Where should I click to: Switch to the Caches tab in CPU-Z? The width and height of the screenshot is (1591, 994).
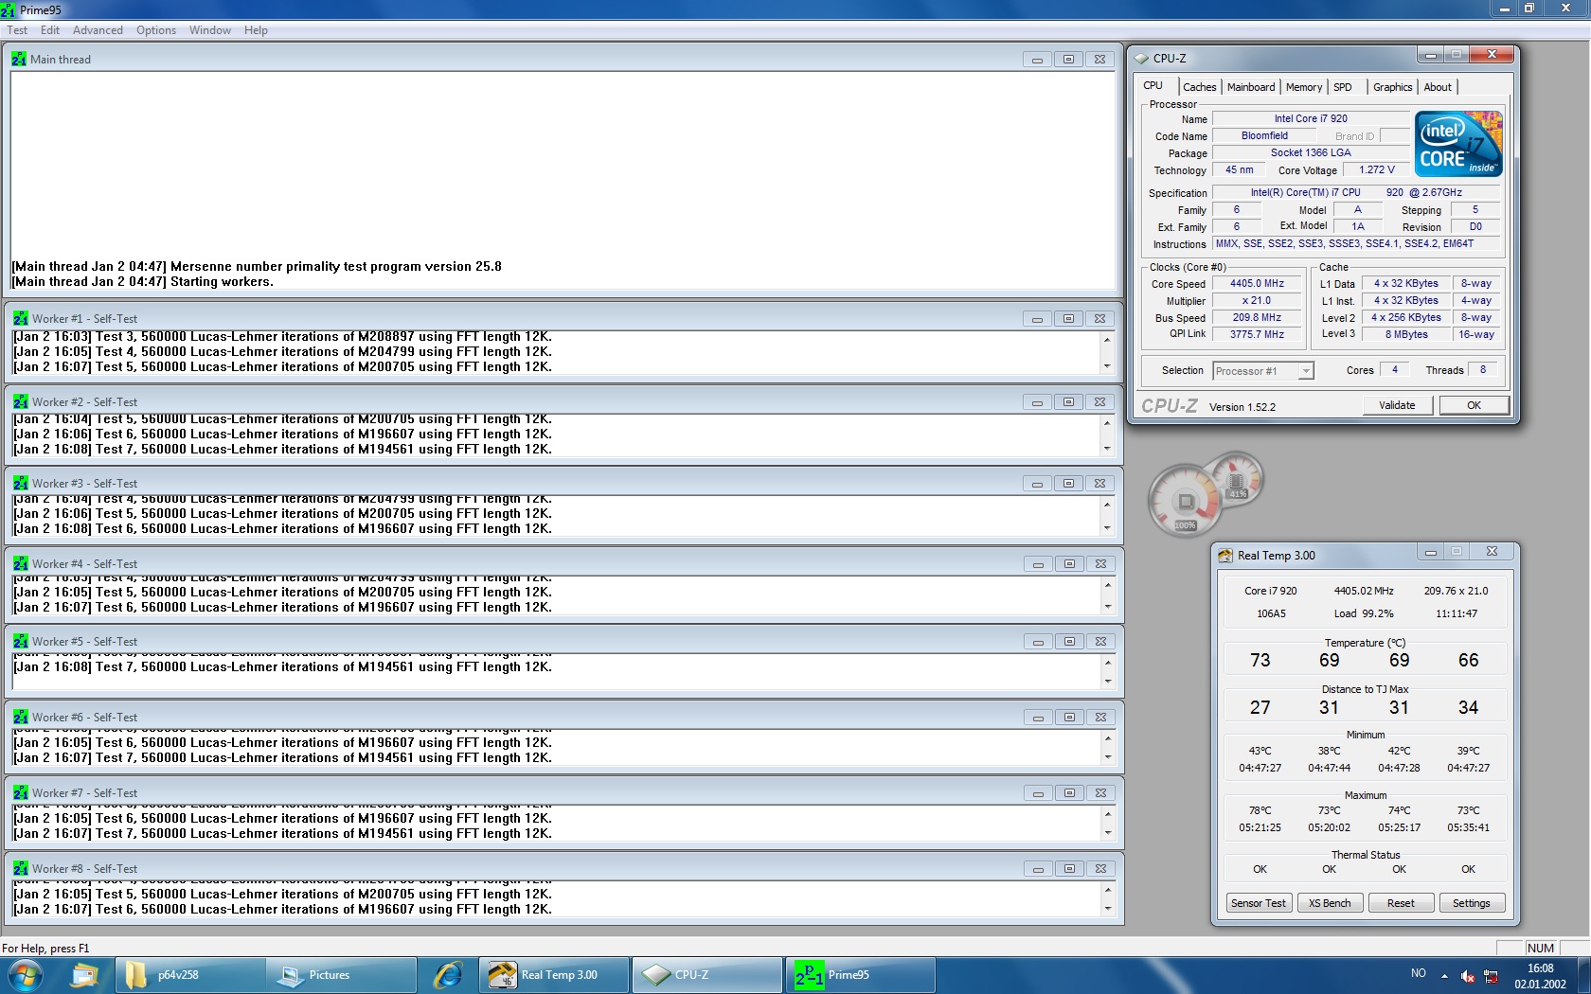1199,87
